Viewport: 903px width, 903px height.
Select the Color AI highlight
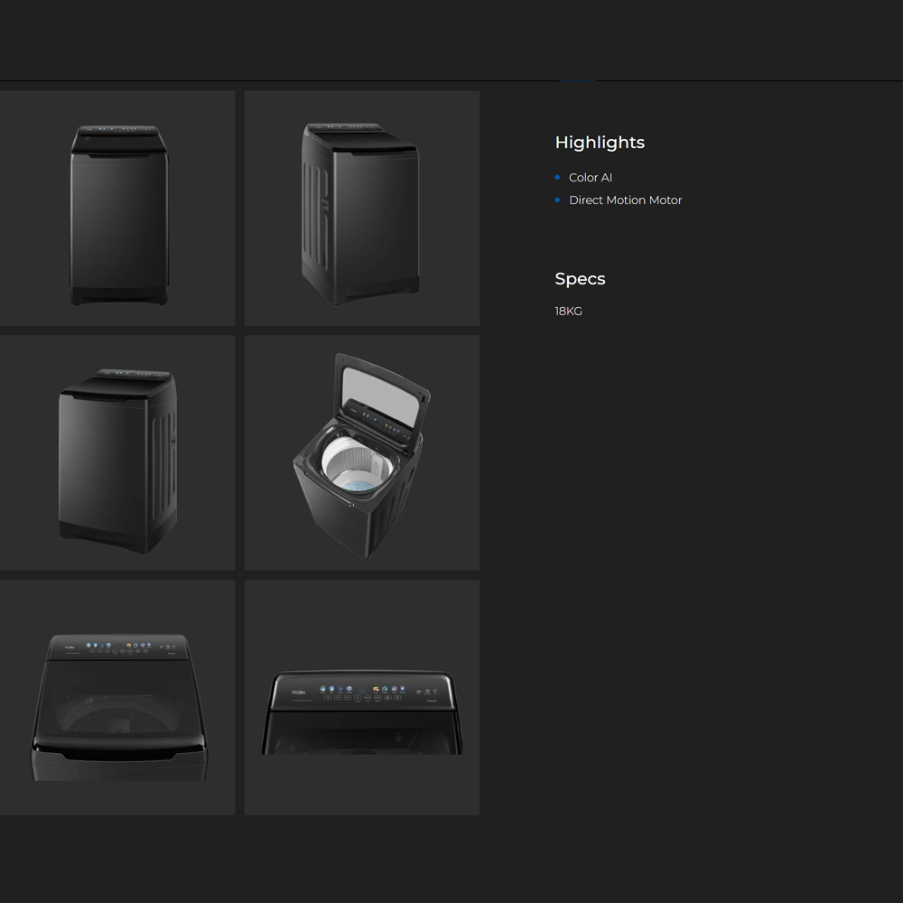591,178
